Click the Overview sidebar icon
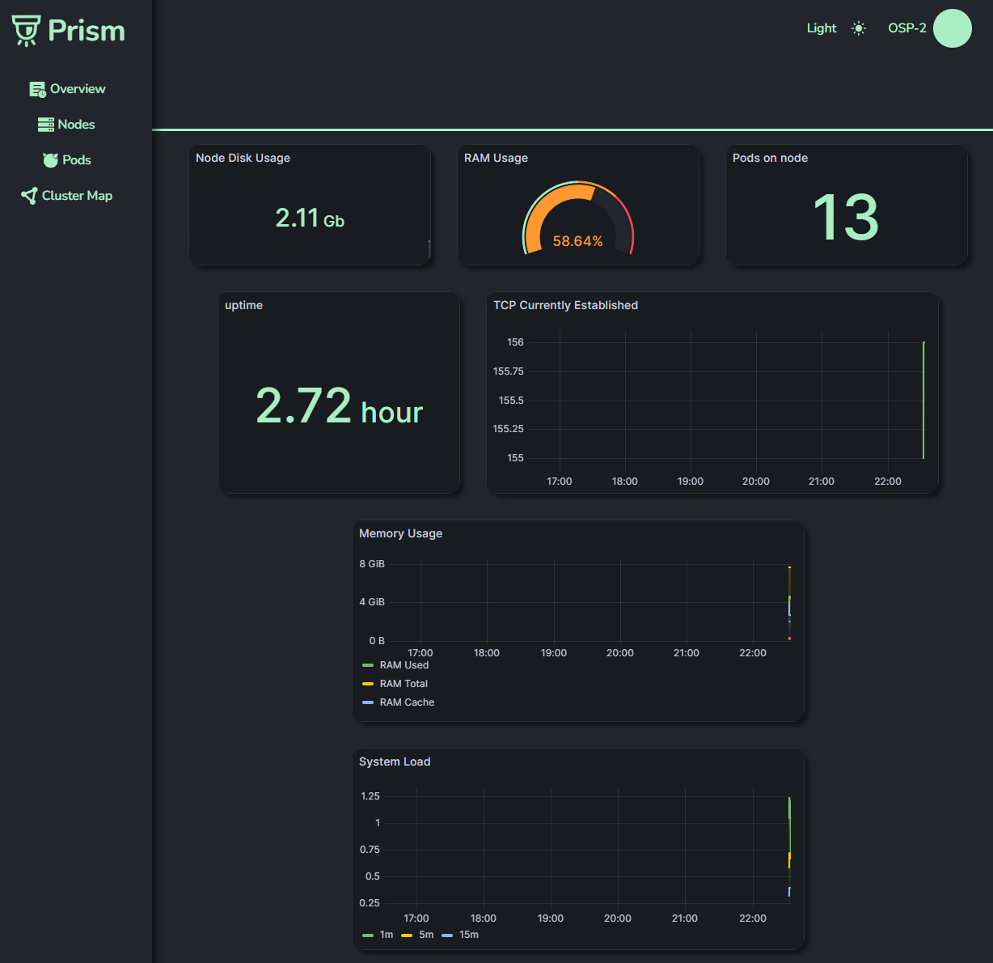 (38, 89)
